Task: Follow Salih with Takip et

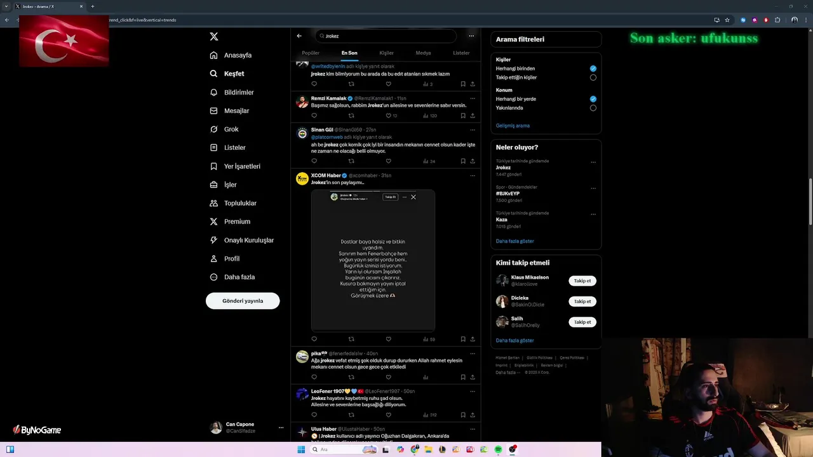Action: tap(582, 322)
